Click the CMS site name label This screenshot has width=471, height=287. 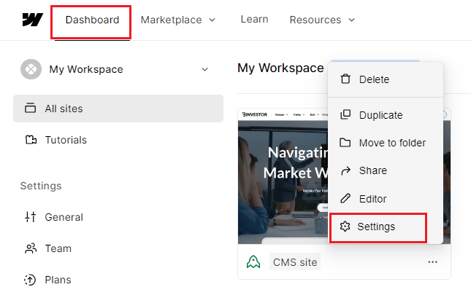(295, 262)
